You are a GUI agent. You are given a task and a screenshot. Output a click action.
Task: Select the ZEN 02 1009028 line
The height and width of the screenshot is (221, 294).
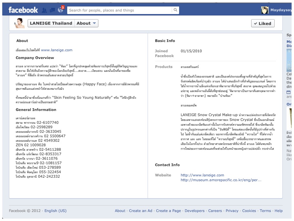pos(31,145)
